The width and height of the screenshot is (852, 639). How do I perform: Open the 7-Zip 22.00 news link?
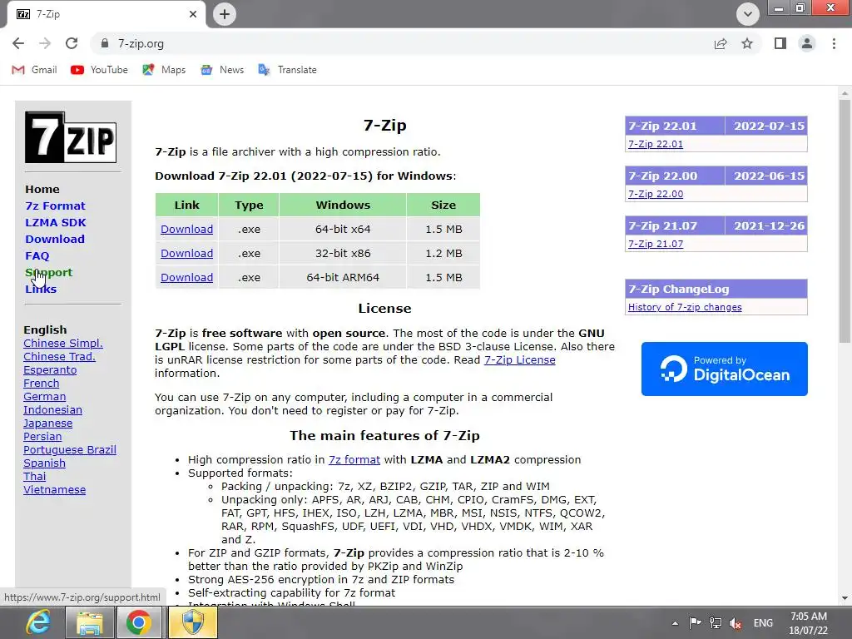(656, 194)
